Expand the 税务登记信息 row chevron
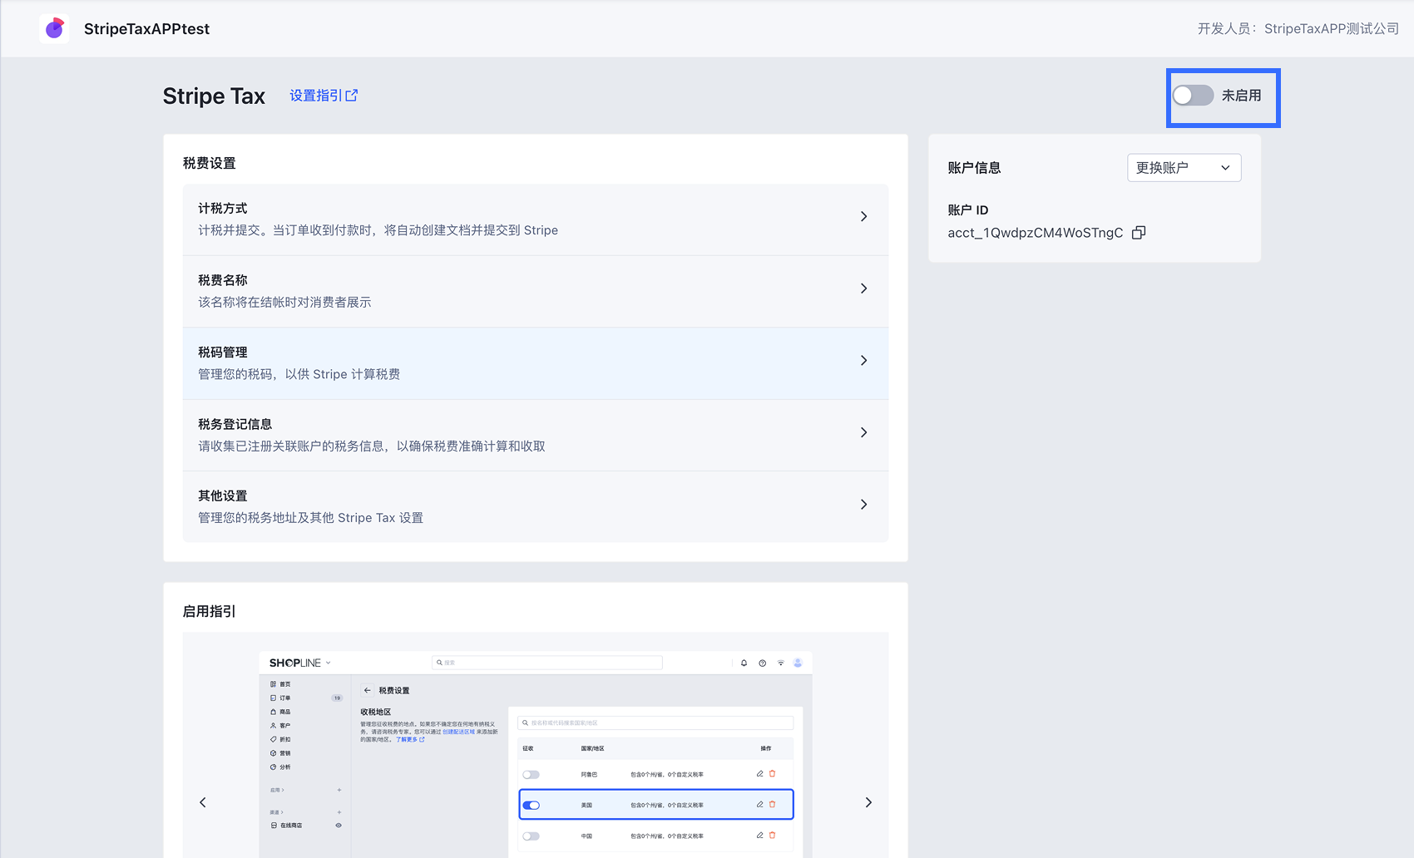1414x858 pixels. point(863,432)
